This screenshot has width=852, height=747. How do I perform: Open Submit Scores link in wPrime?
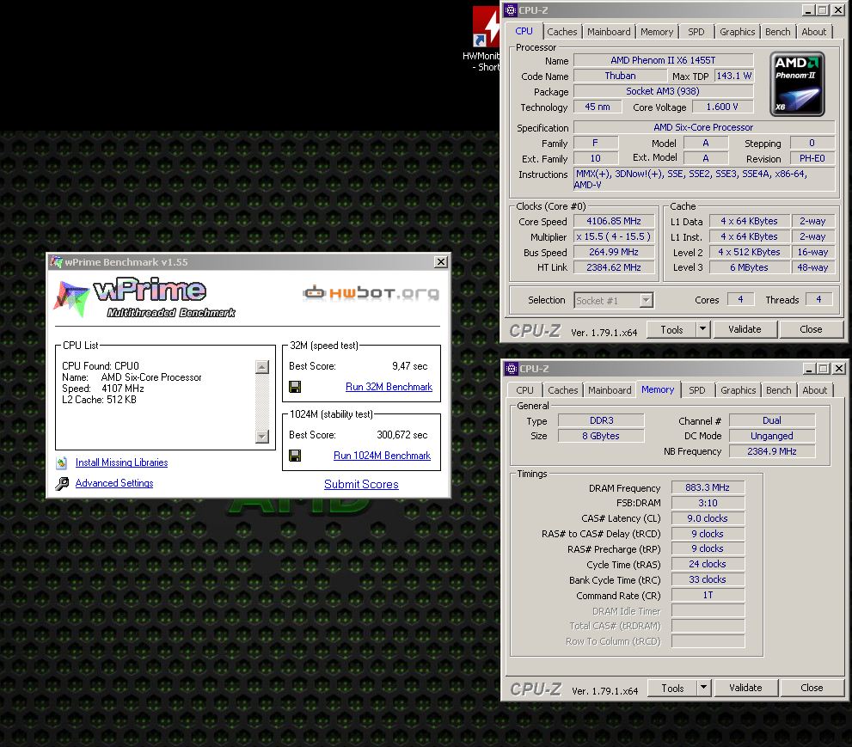tap(361, 484)
